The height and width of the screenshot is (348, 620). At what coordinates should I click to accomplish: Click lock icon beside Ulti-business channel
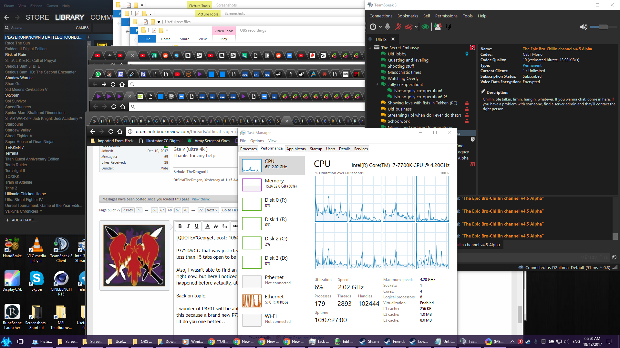[x=467, y=109]
